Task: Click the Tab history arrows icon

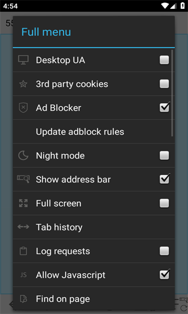Action: 23,227
